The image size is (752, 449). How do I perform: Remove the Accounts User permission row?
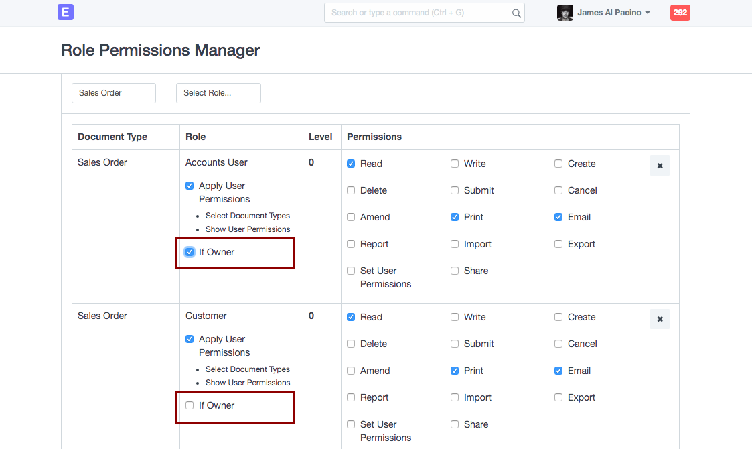point(660,166)
